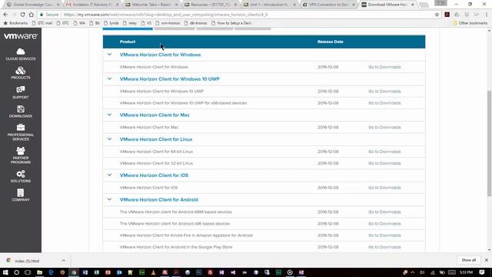Click the Show all downloads button
Viewport: 492px width, 277px height.
468,260
